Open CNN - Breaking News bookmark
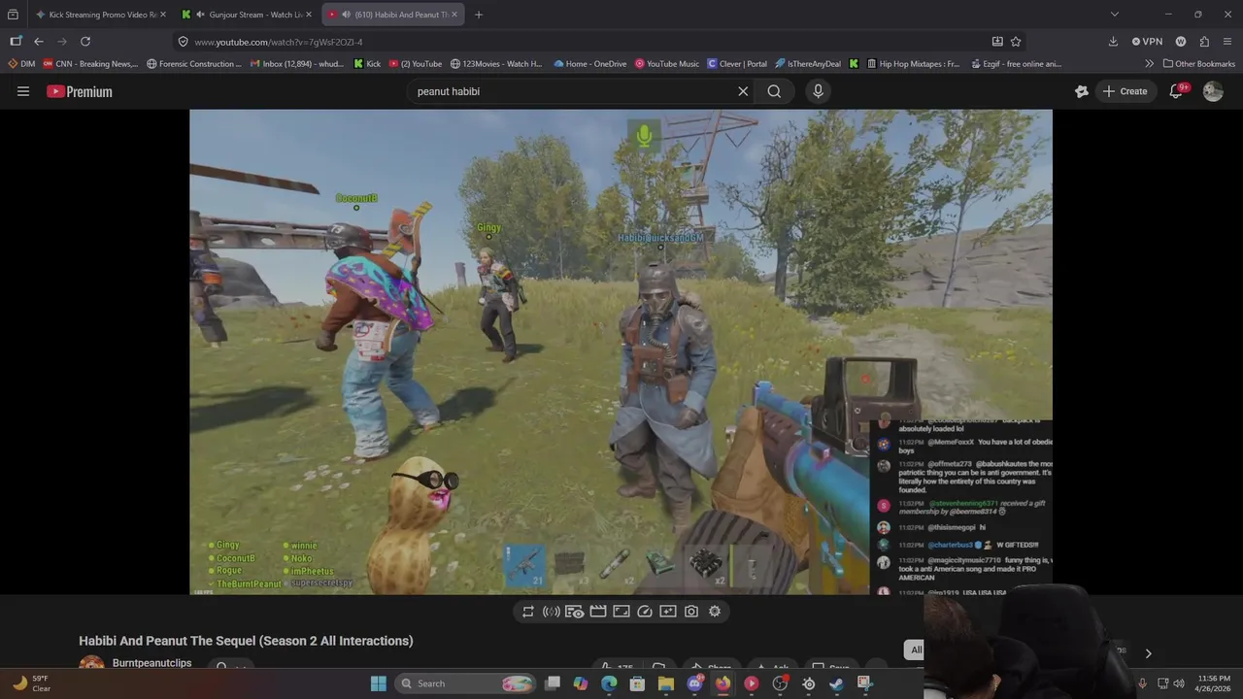 pos(90,64)
